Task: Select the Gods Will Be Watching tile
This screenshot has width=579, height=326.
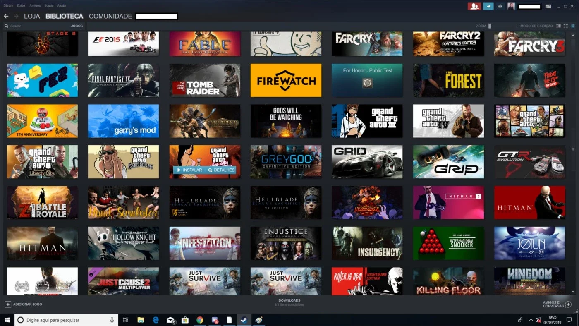Action: [286, 121]
